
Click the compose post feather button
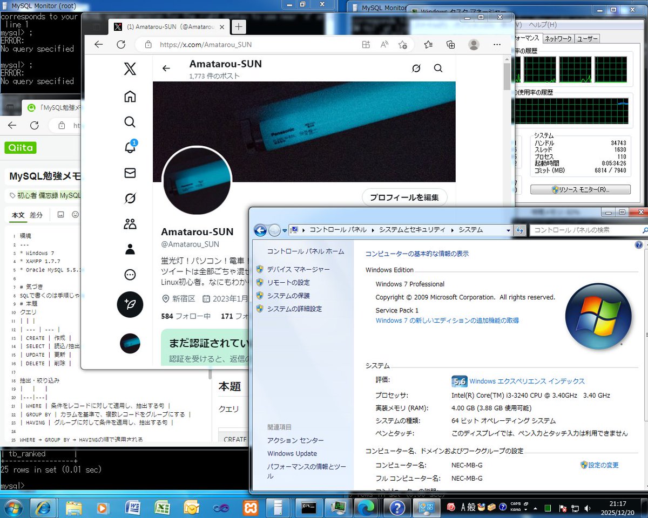(x=130, y=304)
